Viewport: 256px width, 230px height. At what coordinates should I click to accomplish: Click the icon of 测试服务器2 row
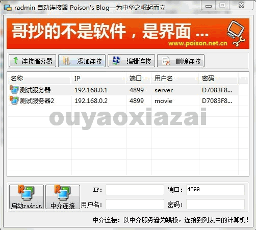pyautogui.click(x=14, y=100)
